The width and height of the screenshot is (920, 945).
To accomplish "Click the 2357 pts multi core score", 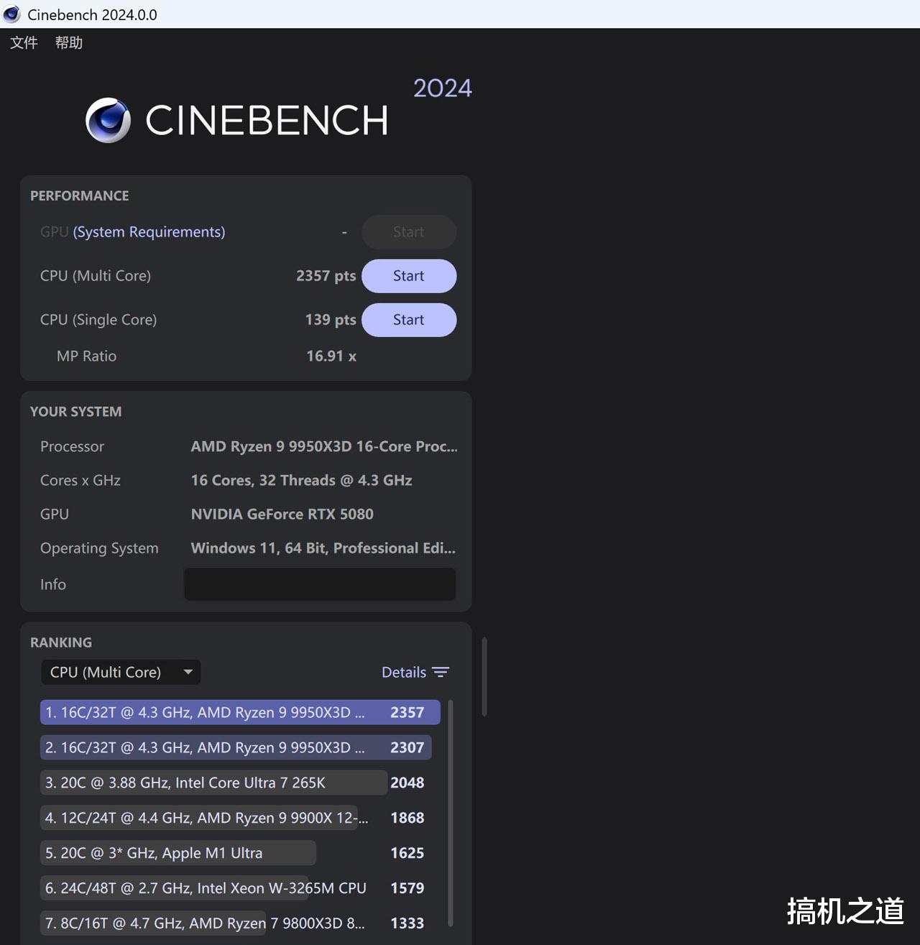I will (326, 276).
